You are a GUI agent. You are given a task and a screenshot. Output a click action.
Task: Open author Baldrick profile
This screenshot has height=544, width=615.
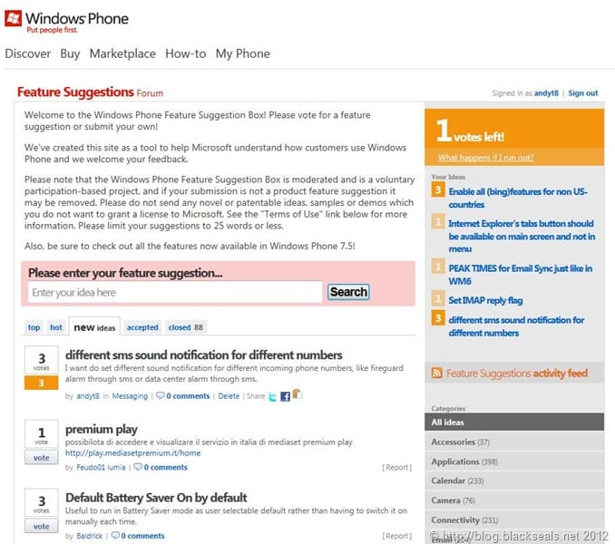(x=90, y=536)
